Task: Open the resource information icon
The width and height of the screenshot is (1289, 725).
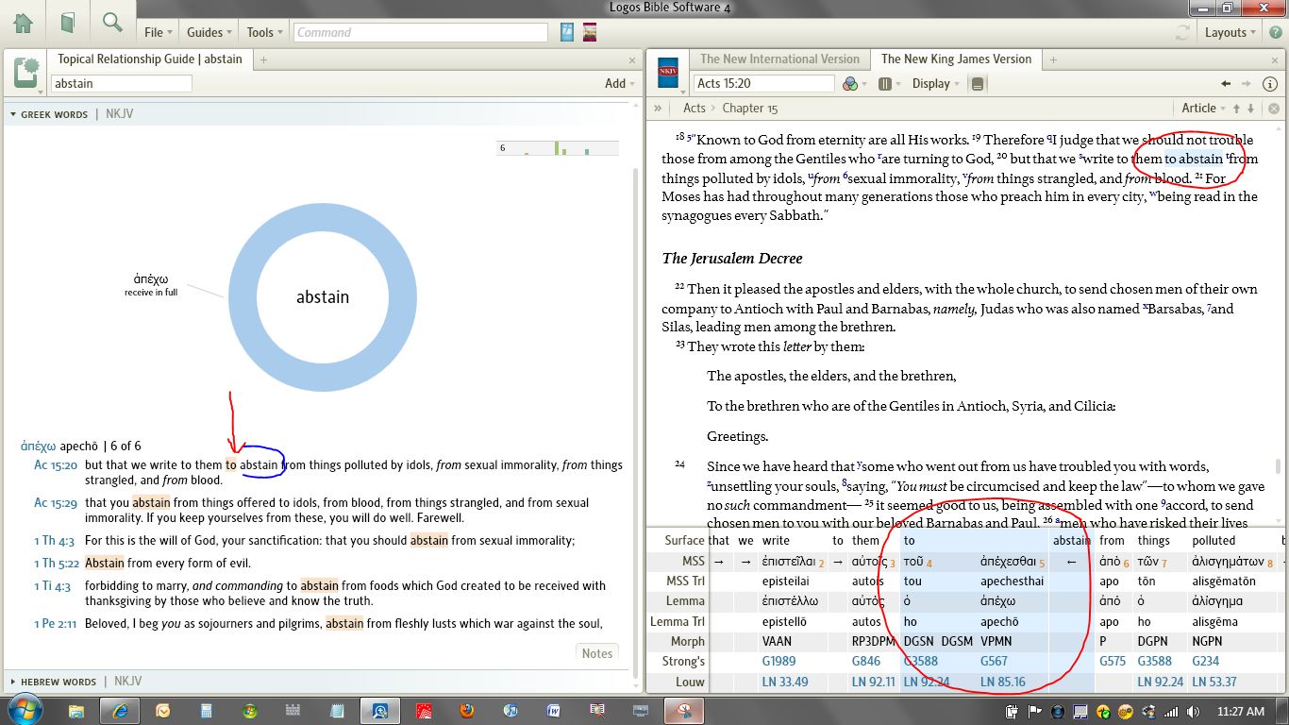Action: (1270, 83)
